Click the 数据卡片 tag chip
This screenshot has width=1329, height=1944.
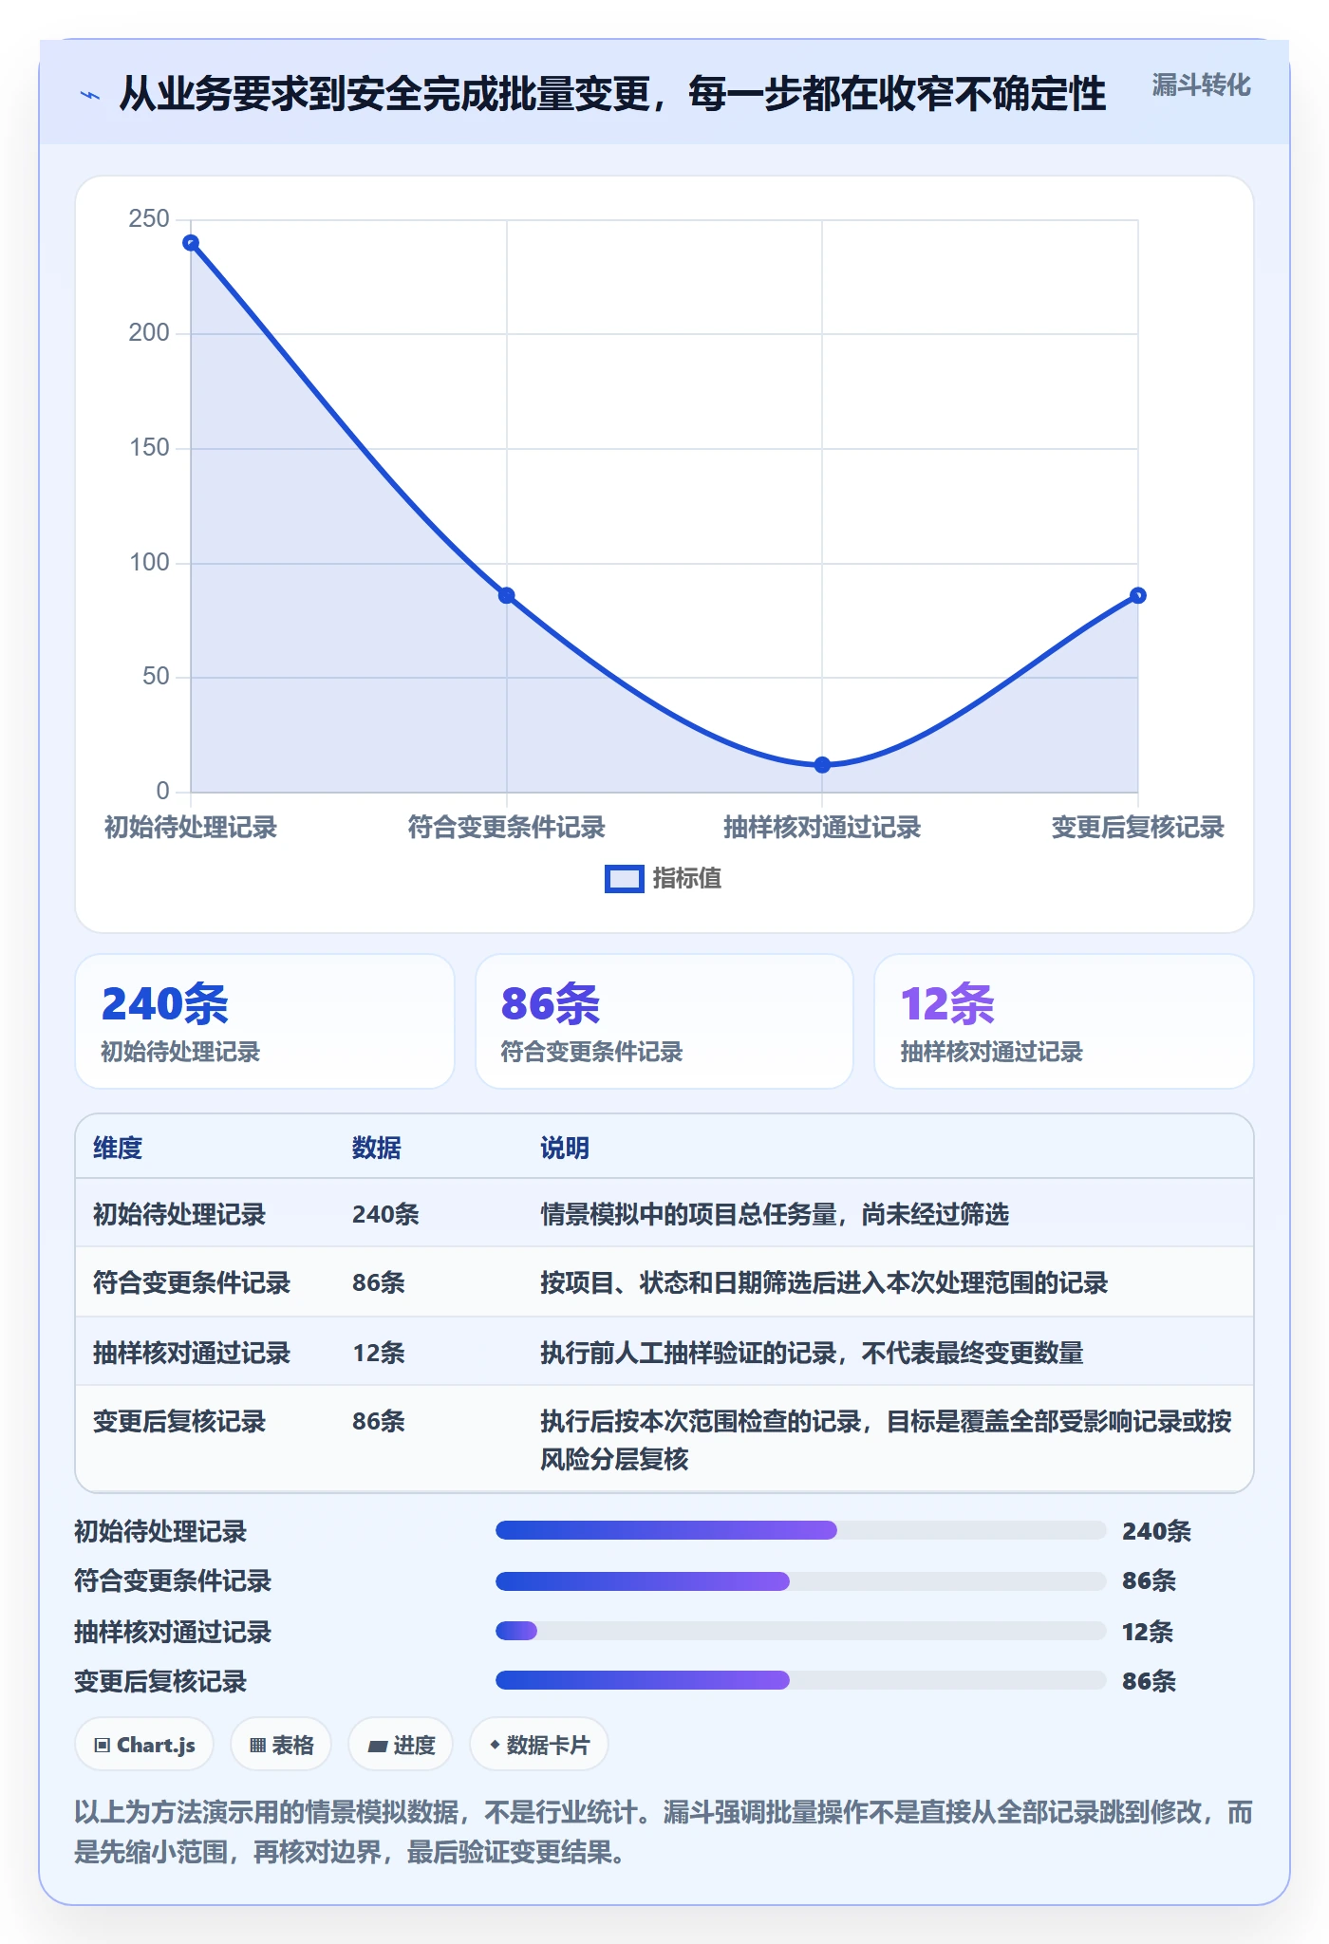coord(539,1745)
